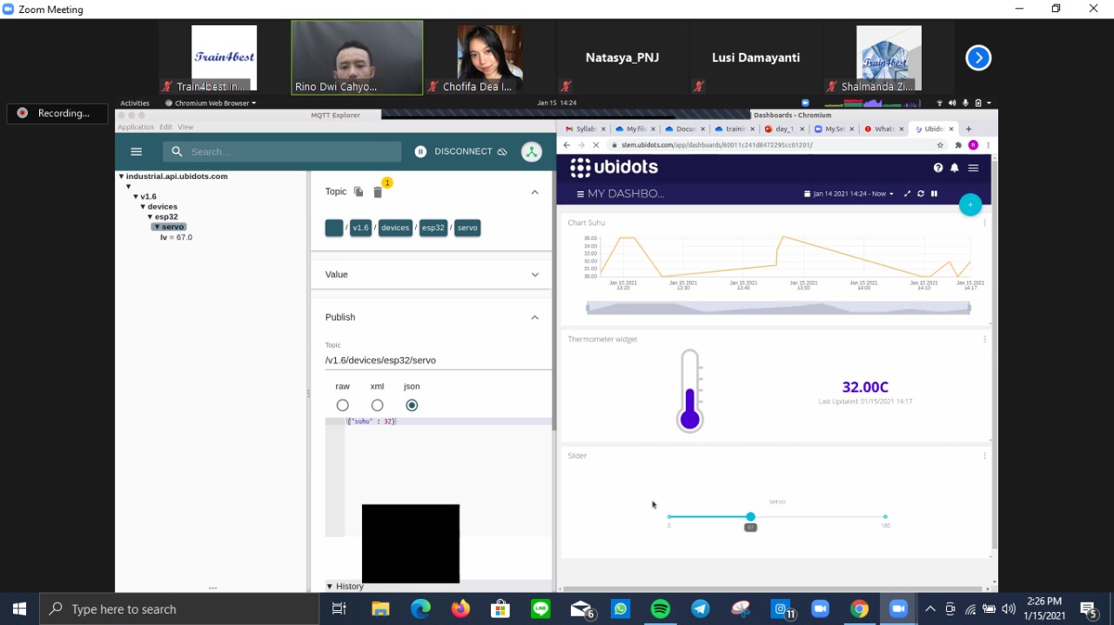Open the Edit menu in MQTT Explorer
This screenshot has width=1114, height=625.
pos(165,127)
